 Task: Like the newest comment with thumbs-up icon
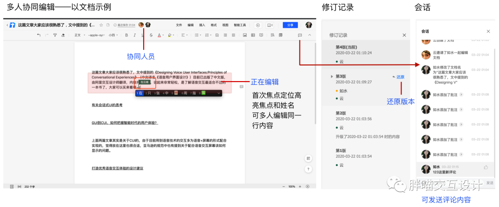pos(486,167)
